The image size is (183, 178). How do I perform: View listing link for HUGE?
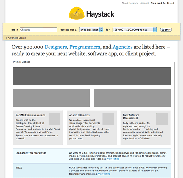[x=104, y=174]
